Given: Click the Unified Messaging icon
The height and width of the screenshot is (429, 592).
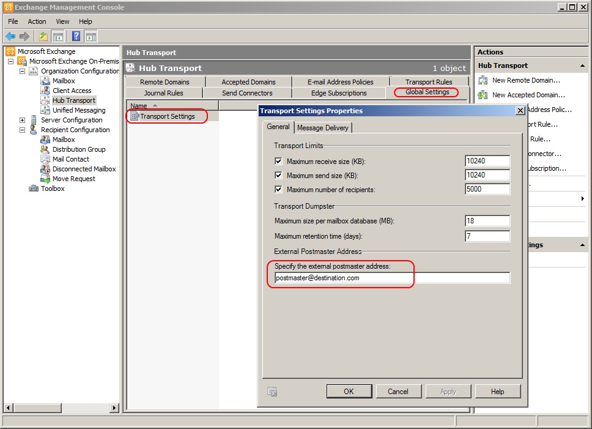Looking at the screenshot, I should coord(45,110).
